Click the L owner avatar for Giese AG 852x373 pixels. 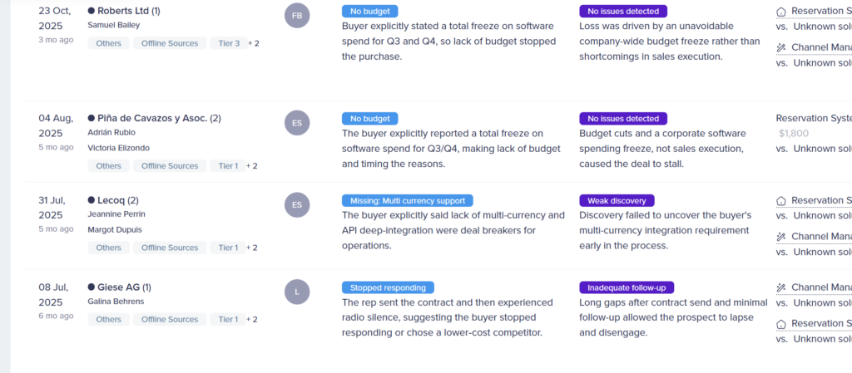click(297, 292)
